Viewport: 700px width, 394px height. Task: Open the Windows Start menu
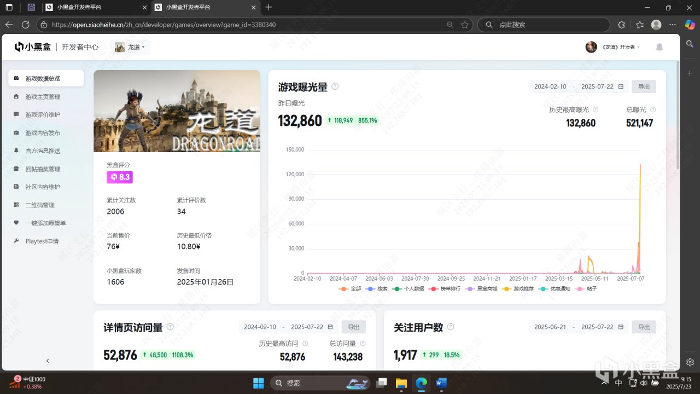(258, 383)
